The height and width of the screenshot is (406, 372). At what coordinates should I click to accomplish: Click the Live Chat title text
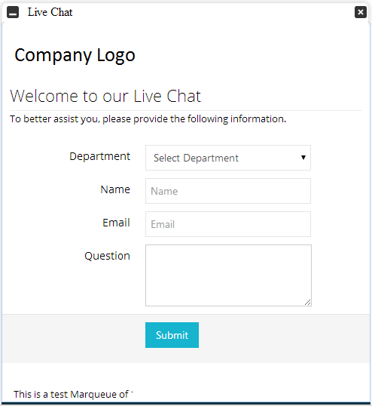pyautogui.click(x=50, y=12)
